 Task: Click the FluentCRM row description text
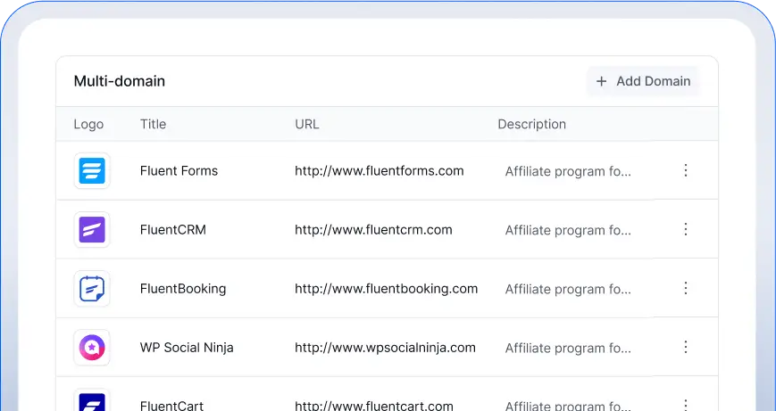(568, 230)
